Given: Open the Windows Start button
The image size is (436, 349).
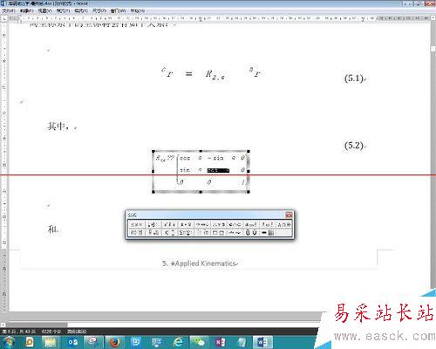Looking at the screenshot, I should (x=9, y=342).
